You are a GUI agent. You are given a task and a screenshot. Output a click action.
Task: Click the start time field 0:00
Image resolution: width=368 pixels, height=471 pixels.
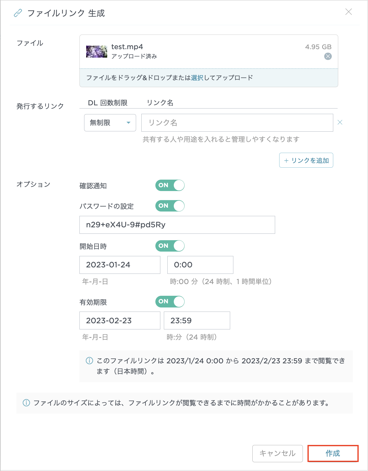pos(200,265)
